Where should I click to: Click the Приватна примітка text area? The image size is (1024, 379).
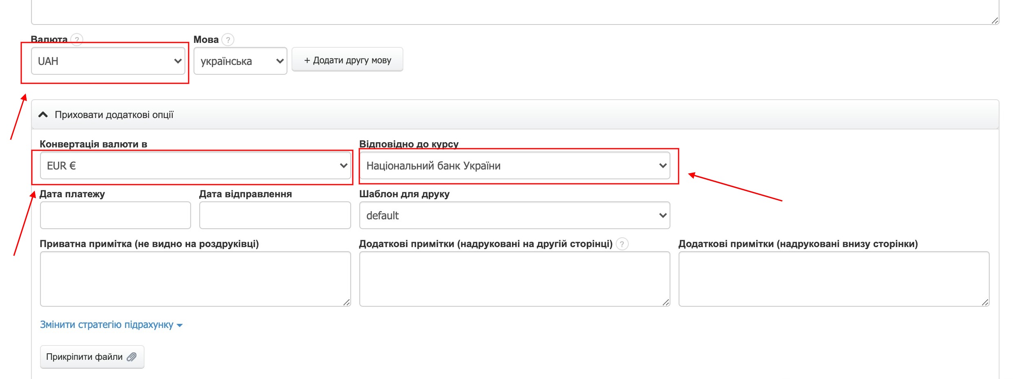195,279
